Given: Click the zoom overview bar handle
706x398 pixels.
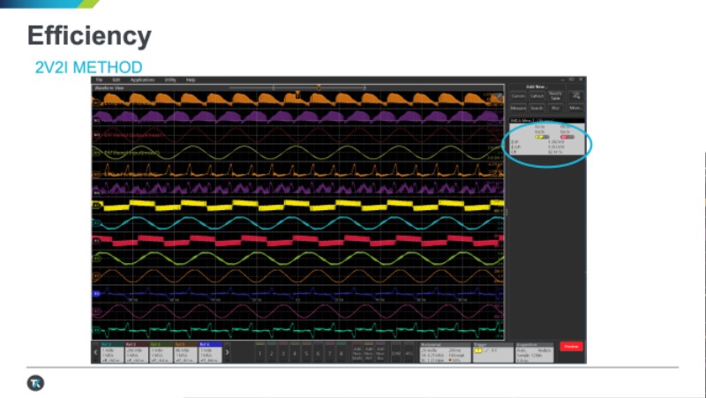Looking at the screenshot, I should (319, 86).
